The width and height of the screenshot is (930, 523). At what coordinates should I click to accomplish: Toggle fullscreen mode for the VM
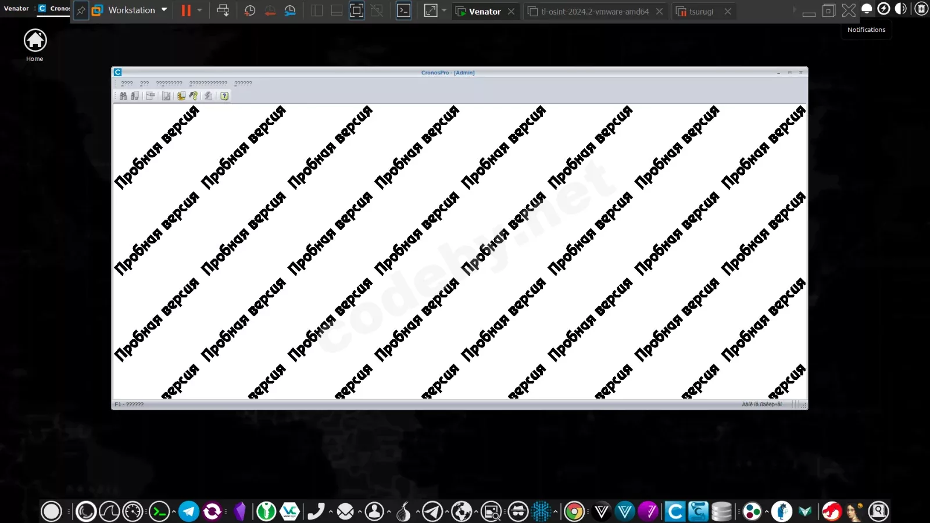click(x=431, y=10)
